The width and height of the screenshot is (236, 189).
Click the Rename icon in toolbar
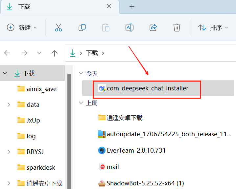[130, 28]
